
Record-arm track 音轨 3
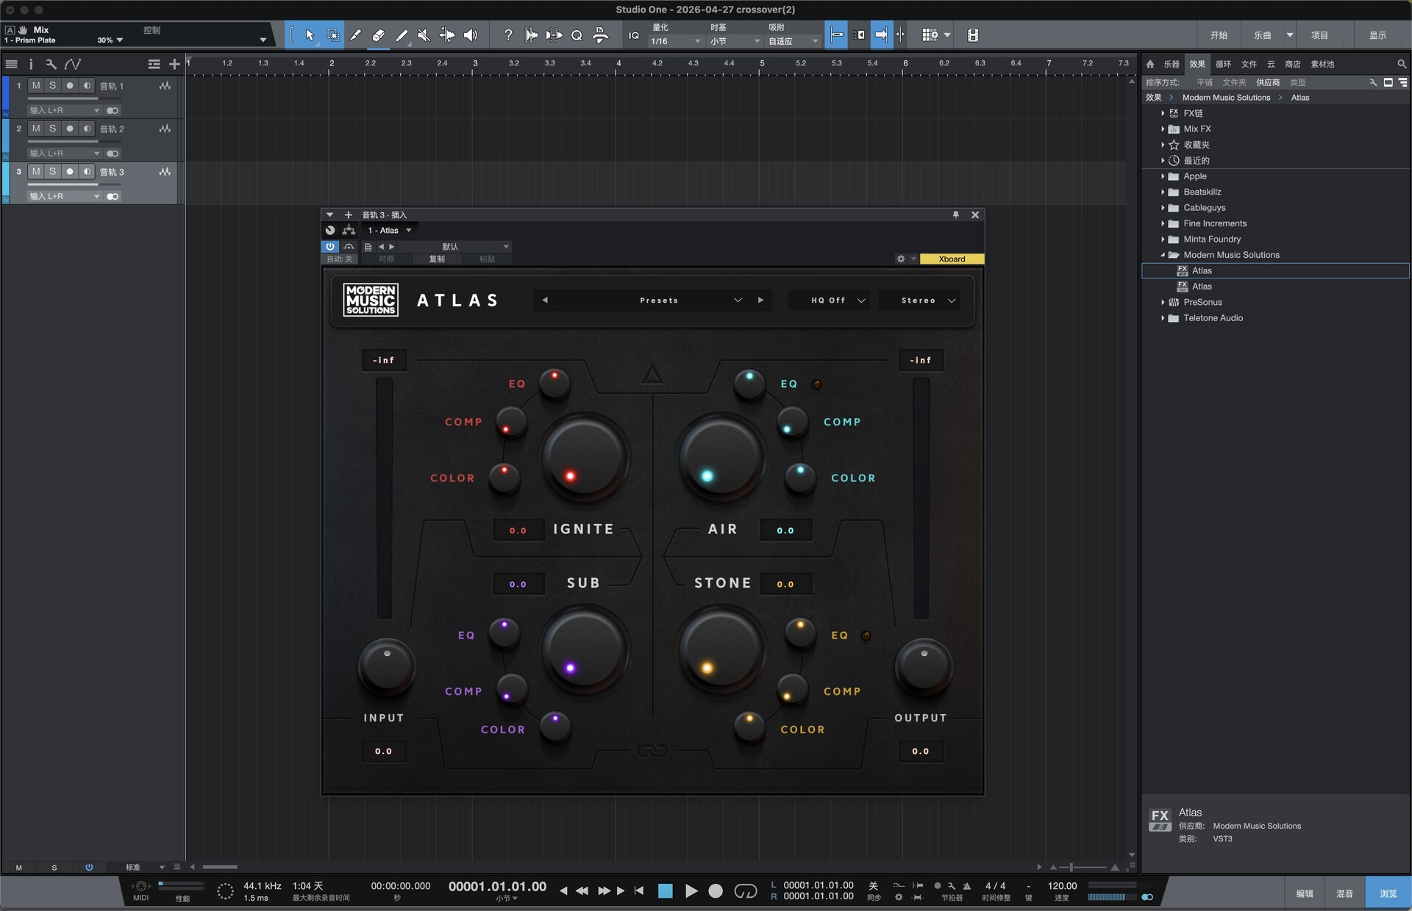pyautogui.click(x=70, y=171)
